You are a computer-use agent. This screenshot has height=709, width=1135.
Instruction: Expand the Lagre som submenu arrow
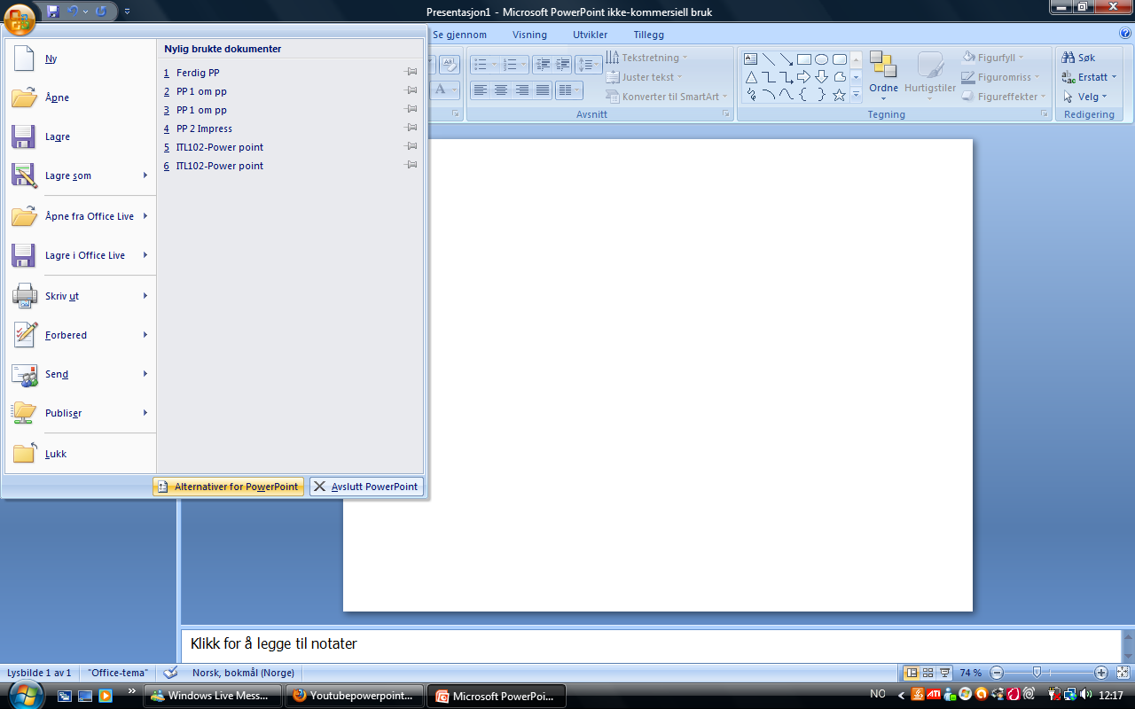point(145,175)
